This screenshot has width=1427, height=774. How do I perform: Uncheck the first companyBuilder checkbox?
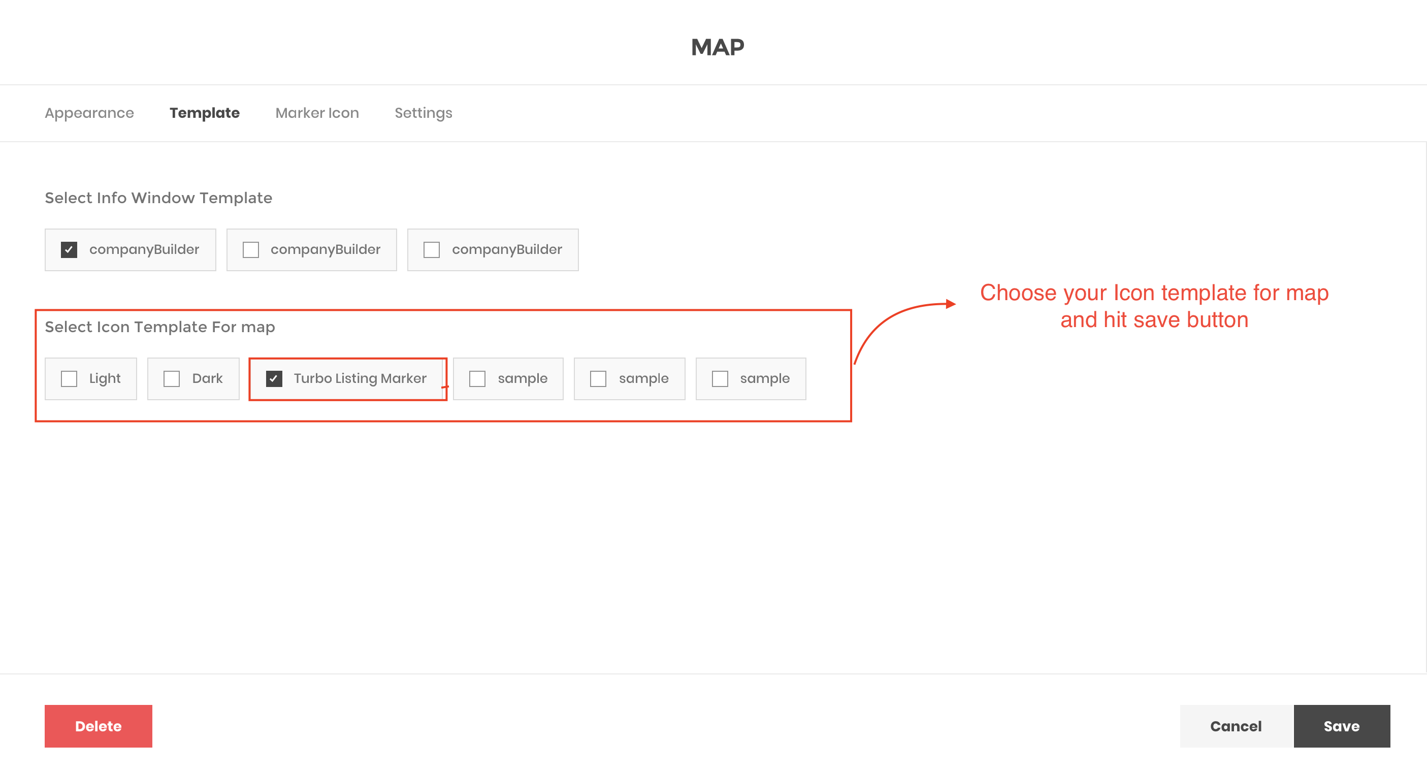pyautogui.click(x=69, y=250)
